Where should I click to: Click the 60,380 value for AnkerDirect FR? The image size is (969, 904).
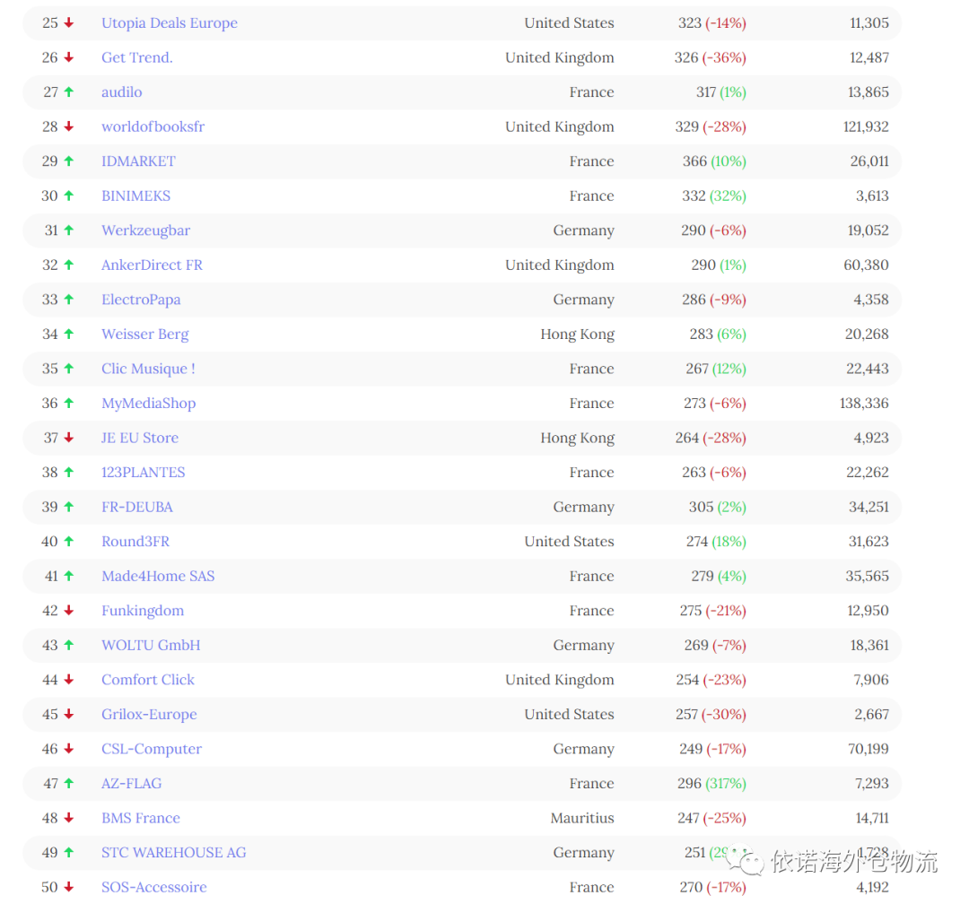867,265
